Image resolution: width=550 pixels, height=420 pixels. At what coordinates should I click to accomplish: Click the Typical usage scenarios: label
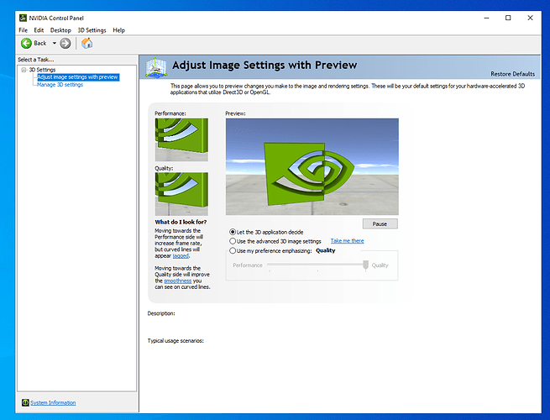(x=175, y=341)
